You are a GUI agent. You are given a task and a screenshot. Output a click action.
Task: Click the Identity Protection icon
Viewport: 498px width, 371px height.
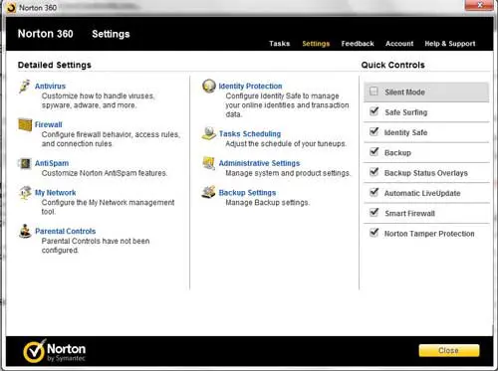click(x=209, y=87)
